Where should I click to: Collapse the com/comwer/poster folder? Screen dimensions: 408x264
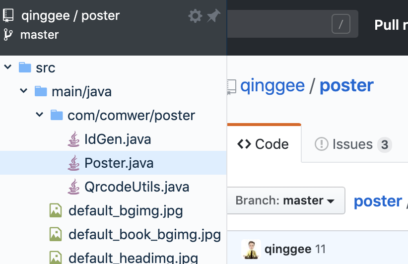40,115
